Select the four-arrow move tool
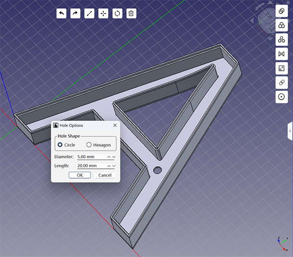The width and height of the screenshot is (293, 257). point(103,14)
